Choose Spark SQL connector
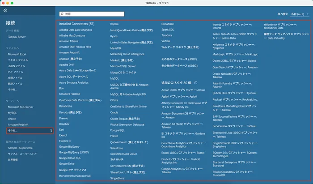Viewport: 313px width, 184px height. pos(168,30)
